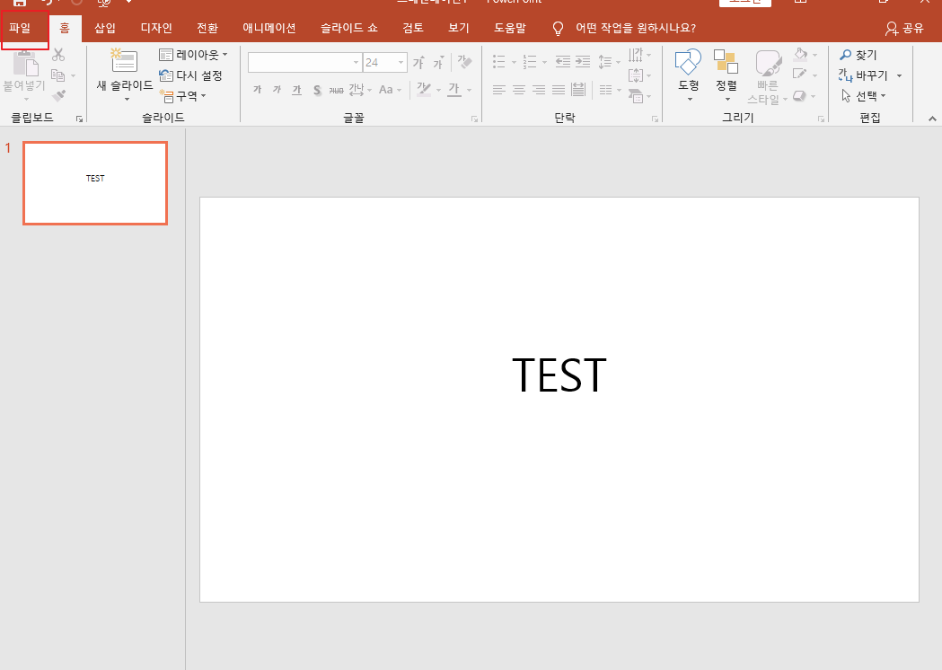
Task: Click the shape fill paint bucket swatch
Action: [800, 55]
